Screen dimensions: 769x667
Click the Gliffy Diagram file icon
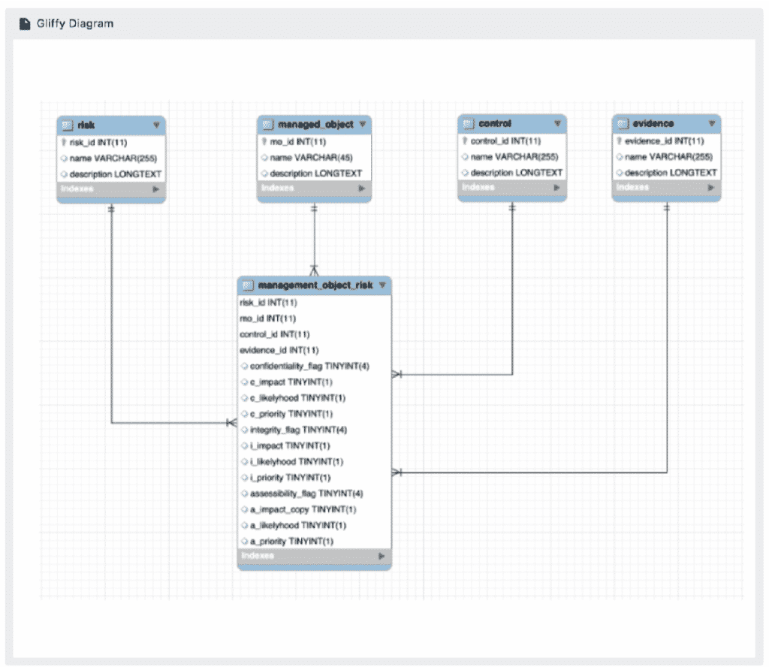(x=25, y=23)
